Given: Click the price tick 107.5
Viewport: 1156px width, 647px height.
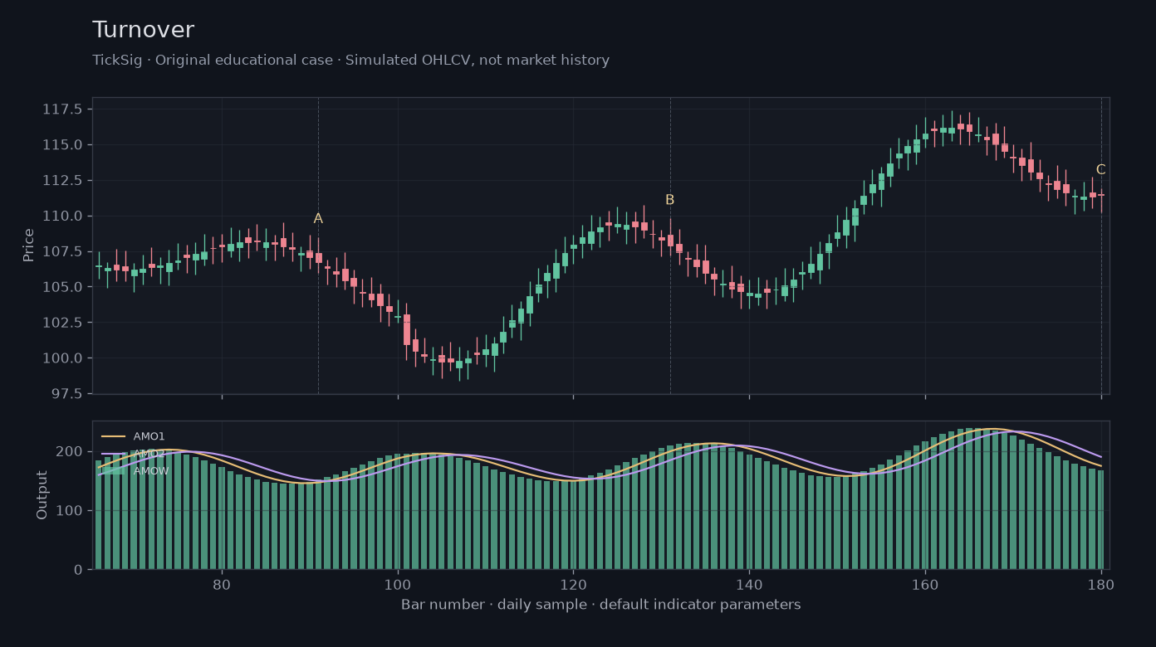Looking at the screenshot, I should [64, 252].
